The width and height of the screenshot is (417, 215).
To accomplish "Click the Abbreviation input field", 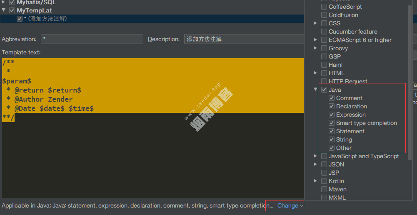I will (92, 39).
